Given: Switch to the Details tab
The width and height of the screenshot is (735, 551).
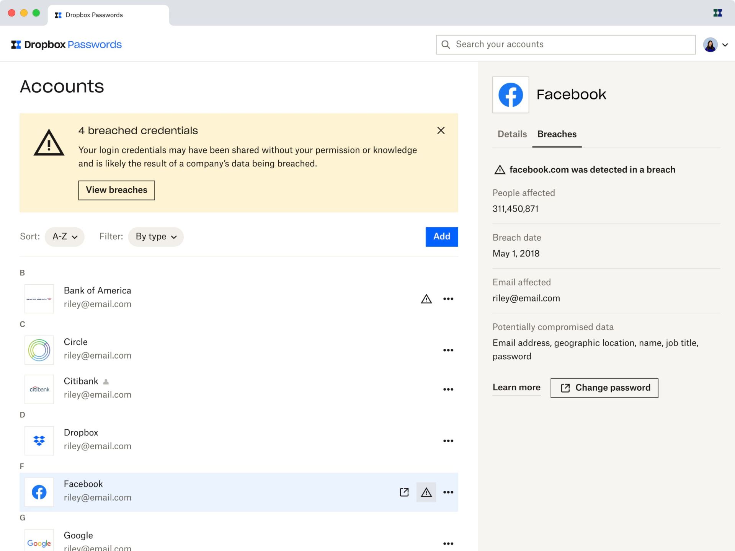Looking at the screenshot, I should click(511, 134).
